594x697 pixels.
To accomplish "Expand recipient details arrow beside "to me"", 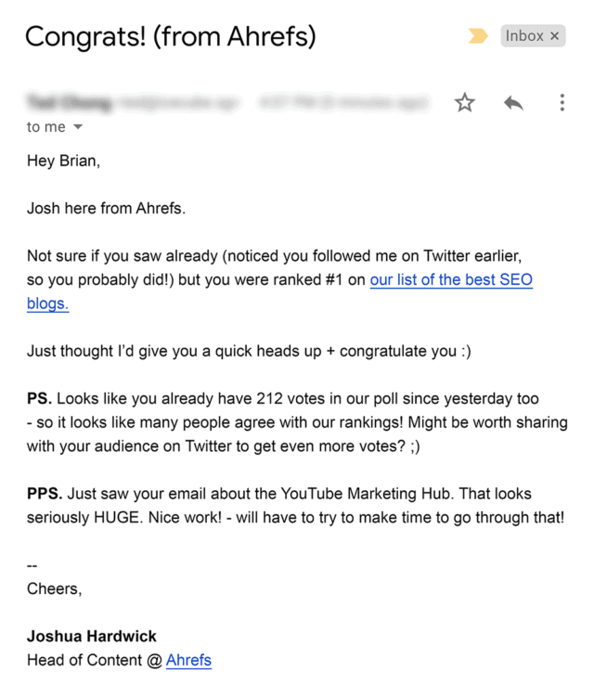I will (x=78, y=127).
